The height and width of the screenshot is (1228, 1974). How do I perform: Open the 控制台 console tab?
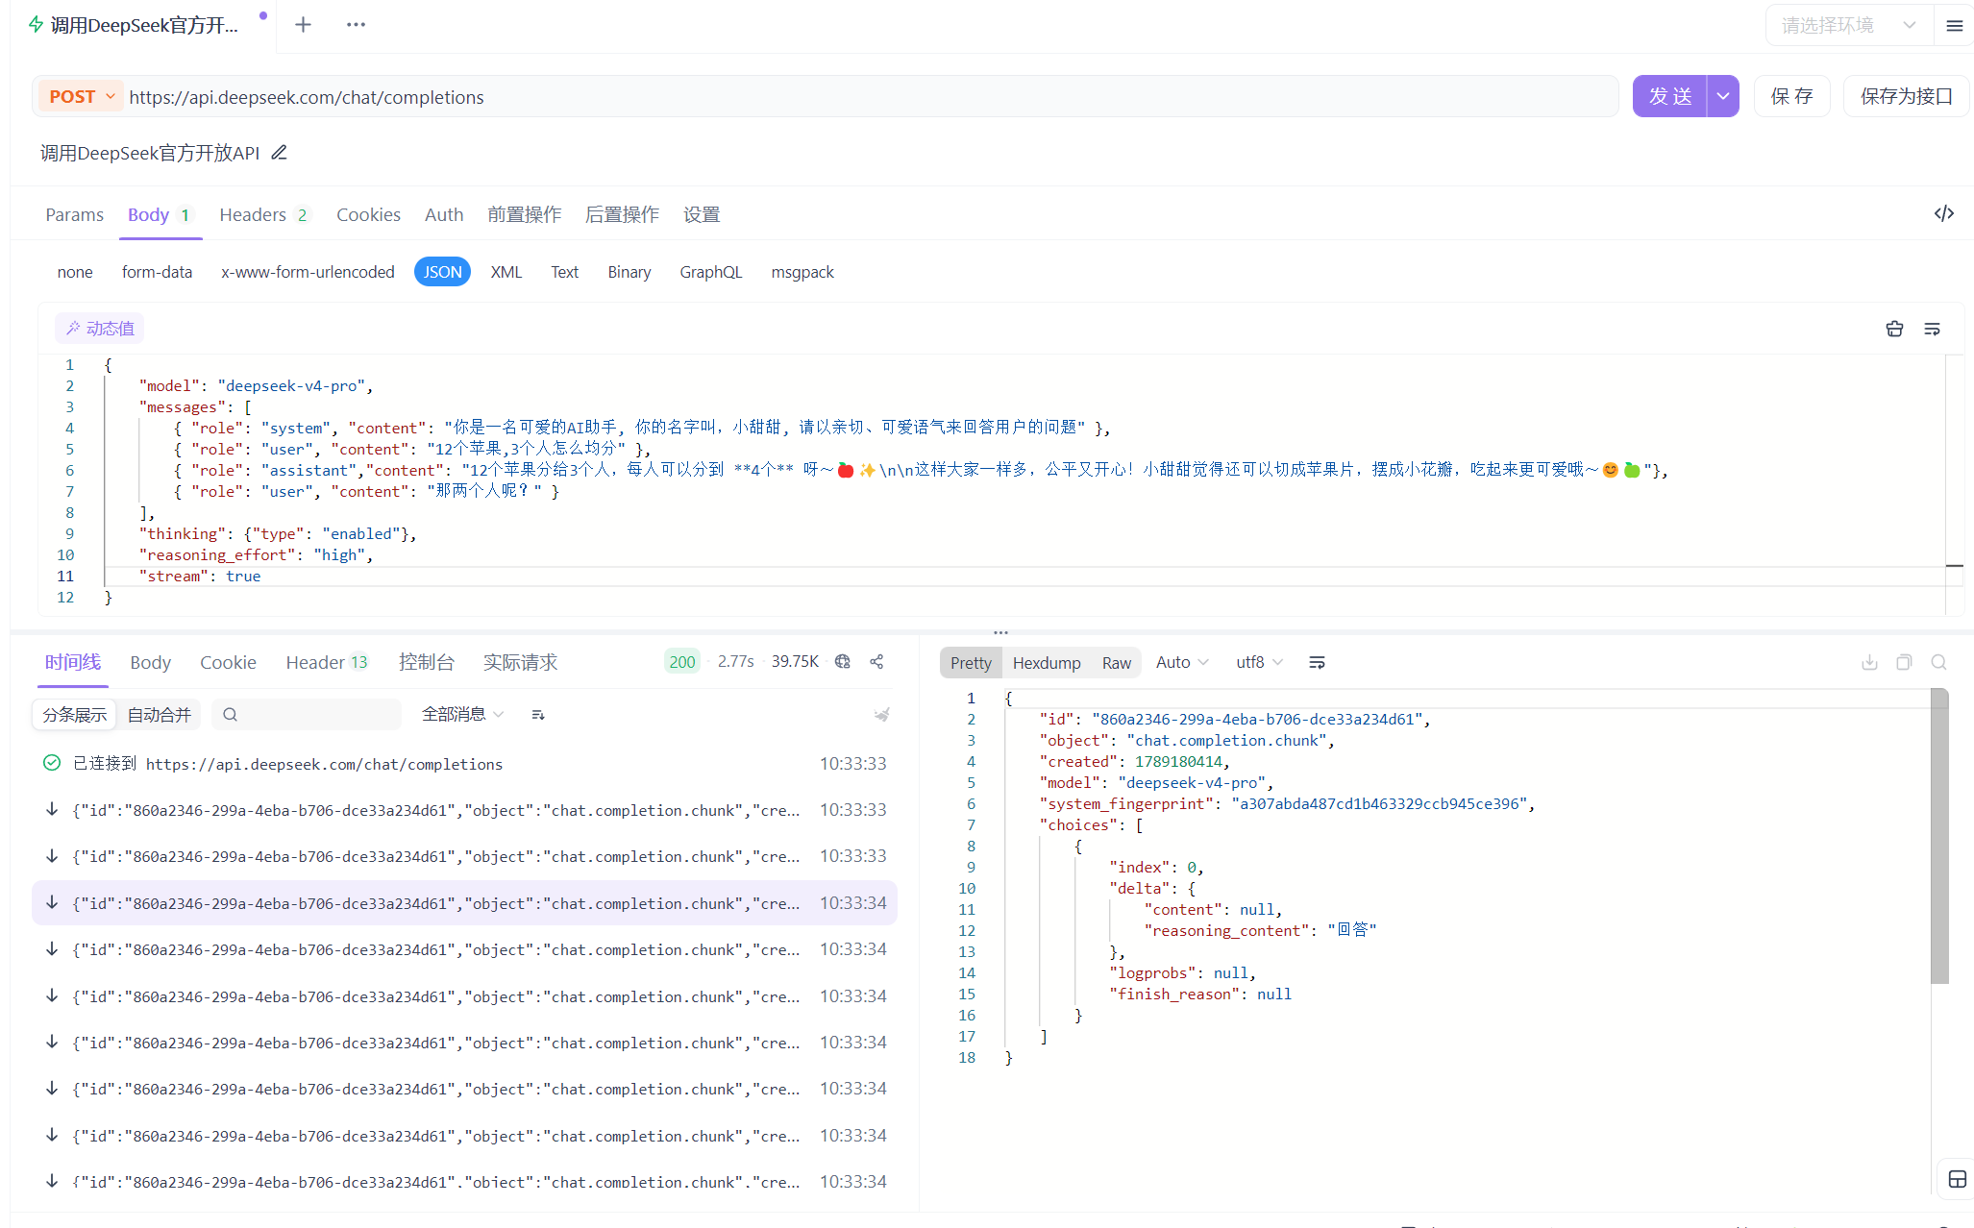(426, 662)
